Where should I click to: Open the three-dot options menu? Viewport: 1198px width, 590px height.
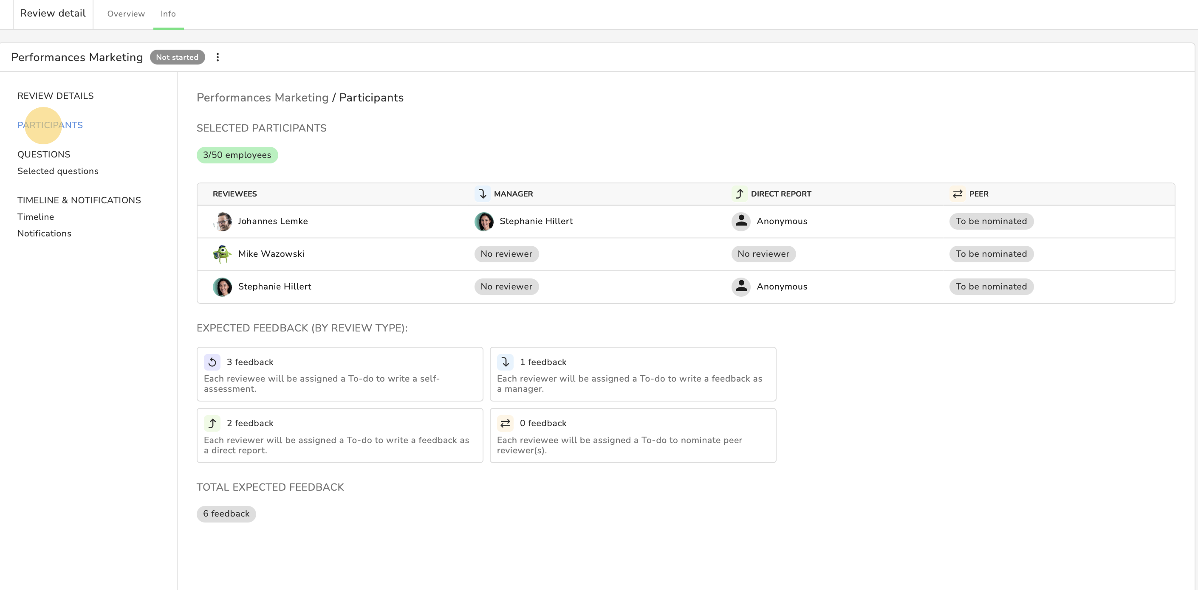tap(217, 57)
